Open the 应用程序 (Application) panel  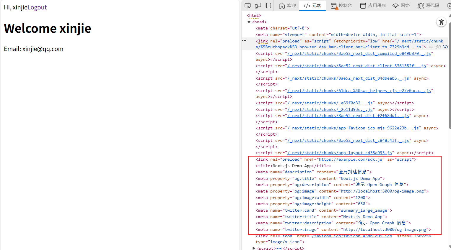point(373,6)
